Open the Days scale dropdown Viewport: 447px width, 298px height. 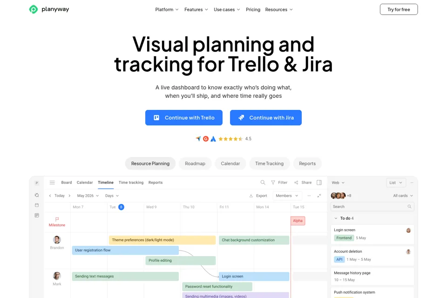(x=112, y=196)
